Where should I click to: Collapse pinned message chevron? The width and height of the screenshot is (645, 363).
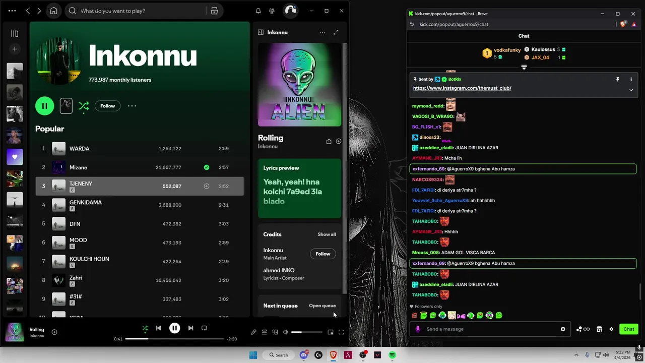tap(631, 90)
